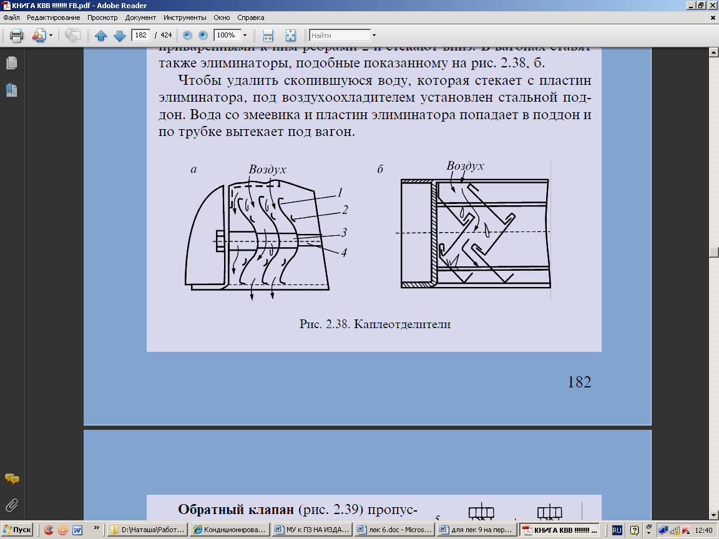
Task: Expand quick launch chevron in taskbar
Action: click(96, 528)
